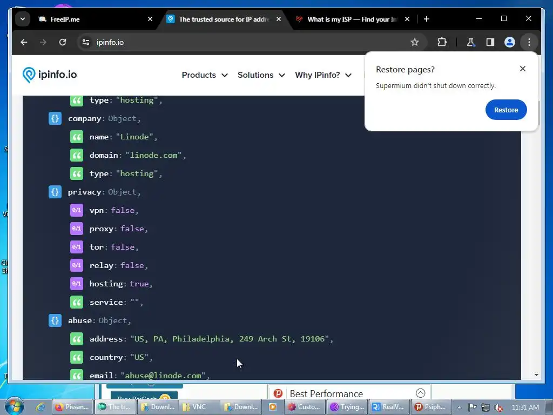Click the string icon beside domain linode.com
Image resolution: width=553 pixels, height=415 pixels.
click(x=77, y=155)
